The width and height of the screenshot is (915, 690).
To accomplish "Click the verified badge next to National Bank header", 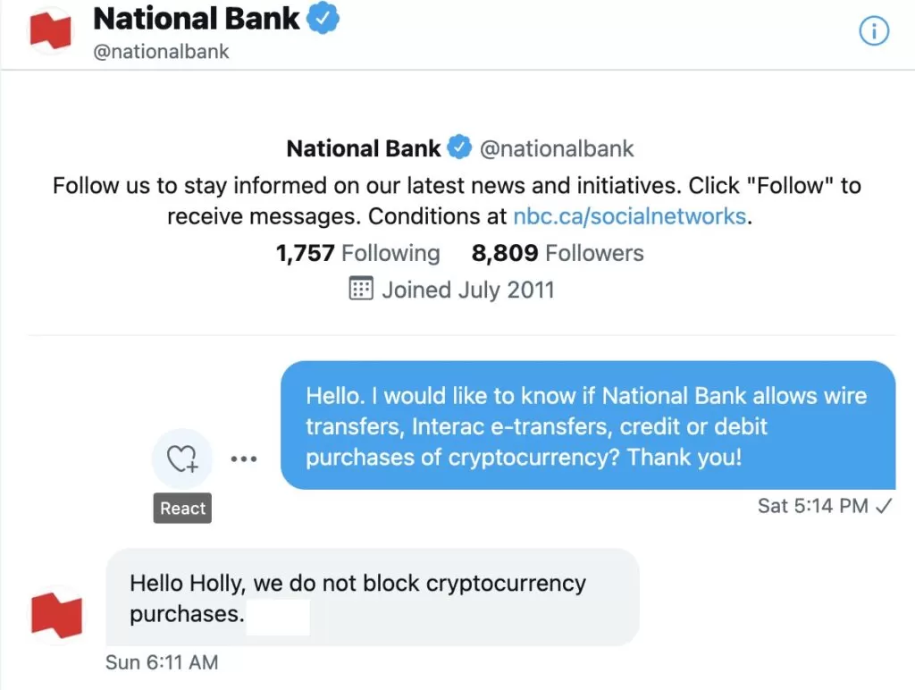I will click(323, 18).
